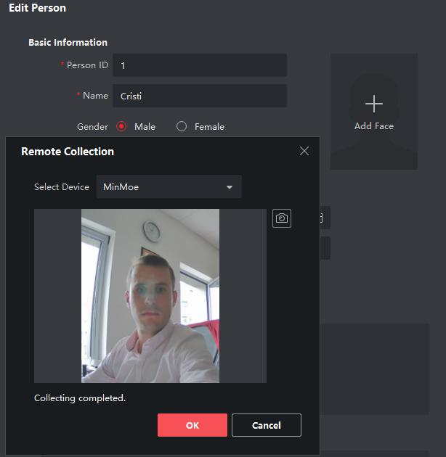Click the Person ID input field
This screenshot has width=446, height=457.
point(200,65)
